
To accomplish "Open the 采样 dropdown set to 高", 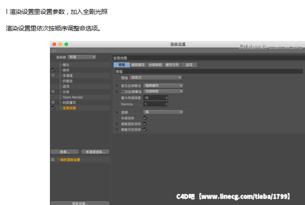I will point(163,112).
